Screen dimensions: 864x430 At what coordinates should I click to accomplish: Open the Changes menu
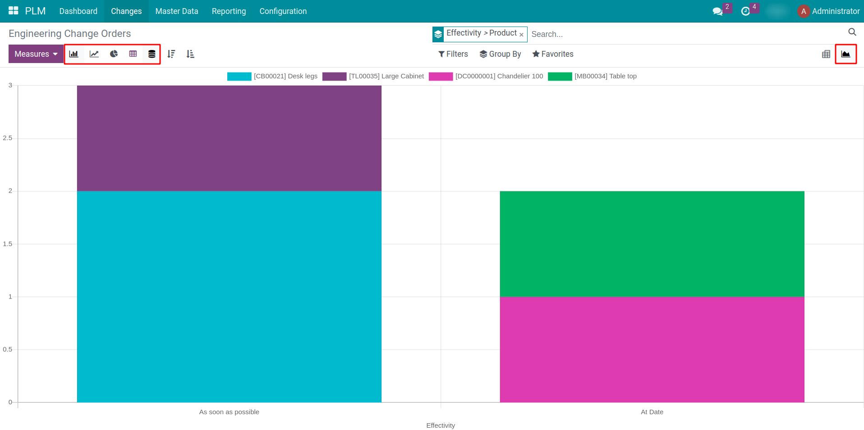126,11
